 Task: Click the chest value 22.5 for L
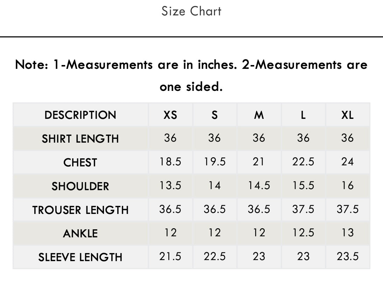303,162
